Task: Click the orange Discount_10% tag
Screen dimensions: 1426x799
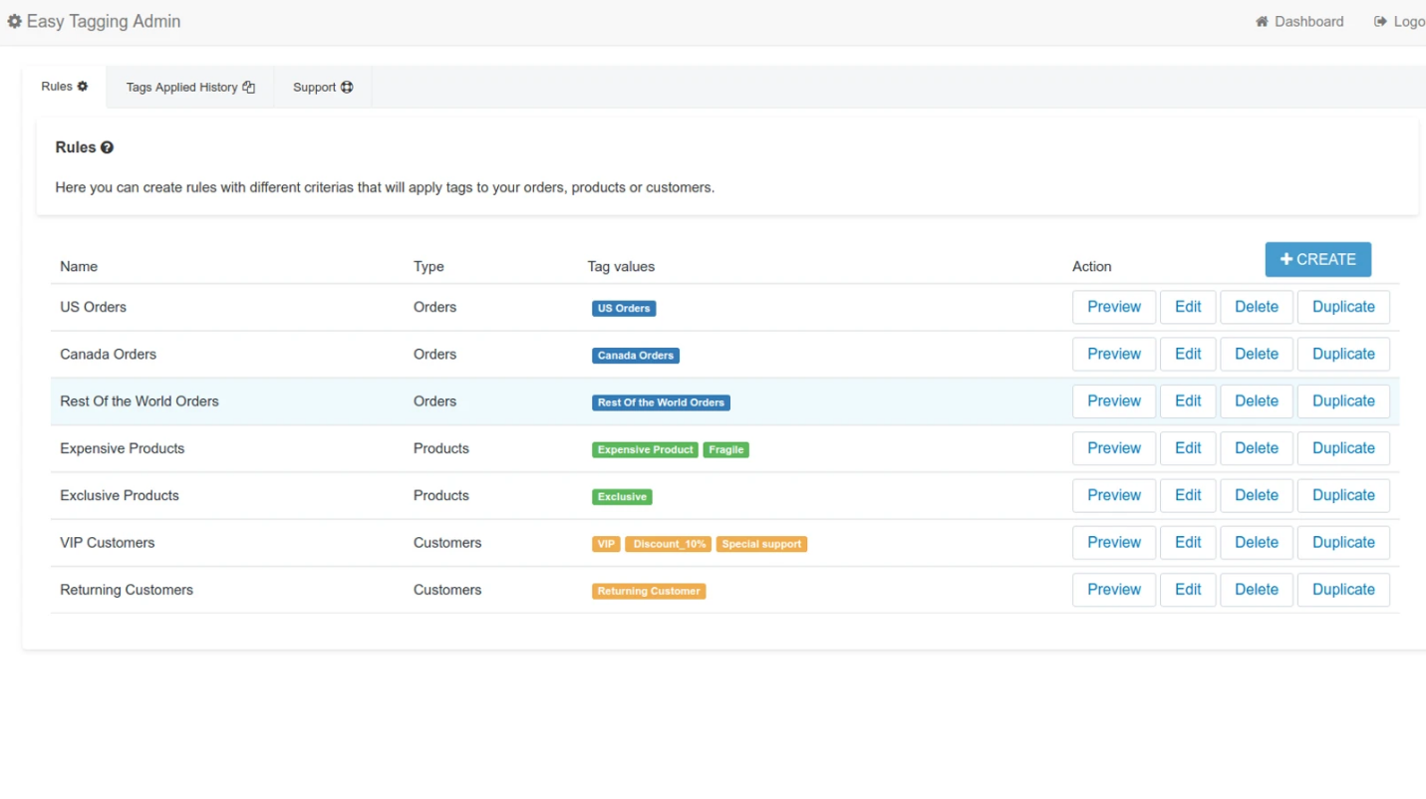Action: click(668, 544)
